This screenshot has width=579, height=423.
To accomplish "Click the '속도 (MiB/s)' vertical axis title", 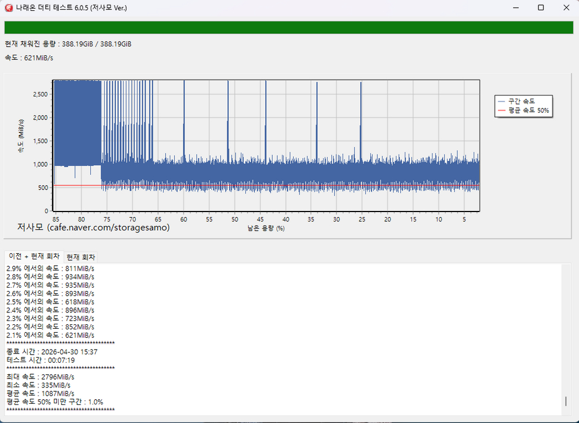I will [21, 136].
